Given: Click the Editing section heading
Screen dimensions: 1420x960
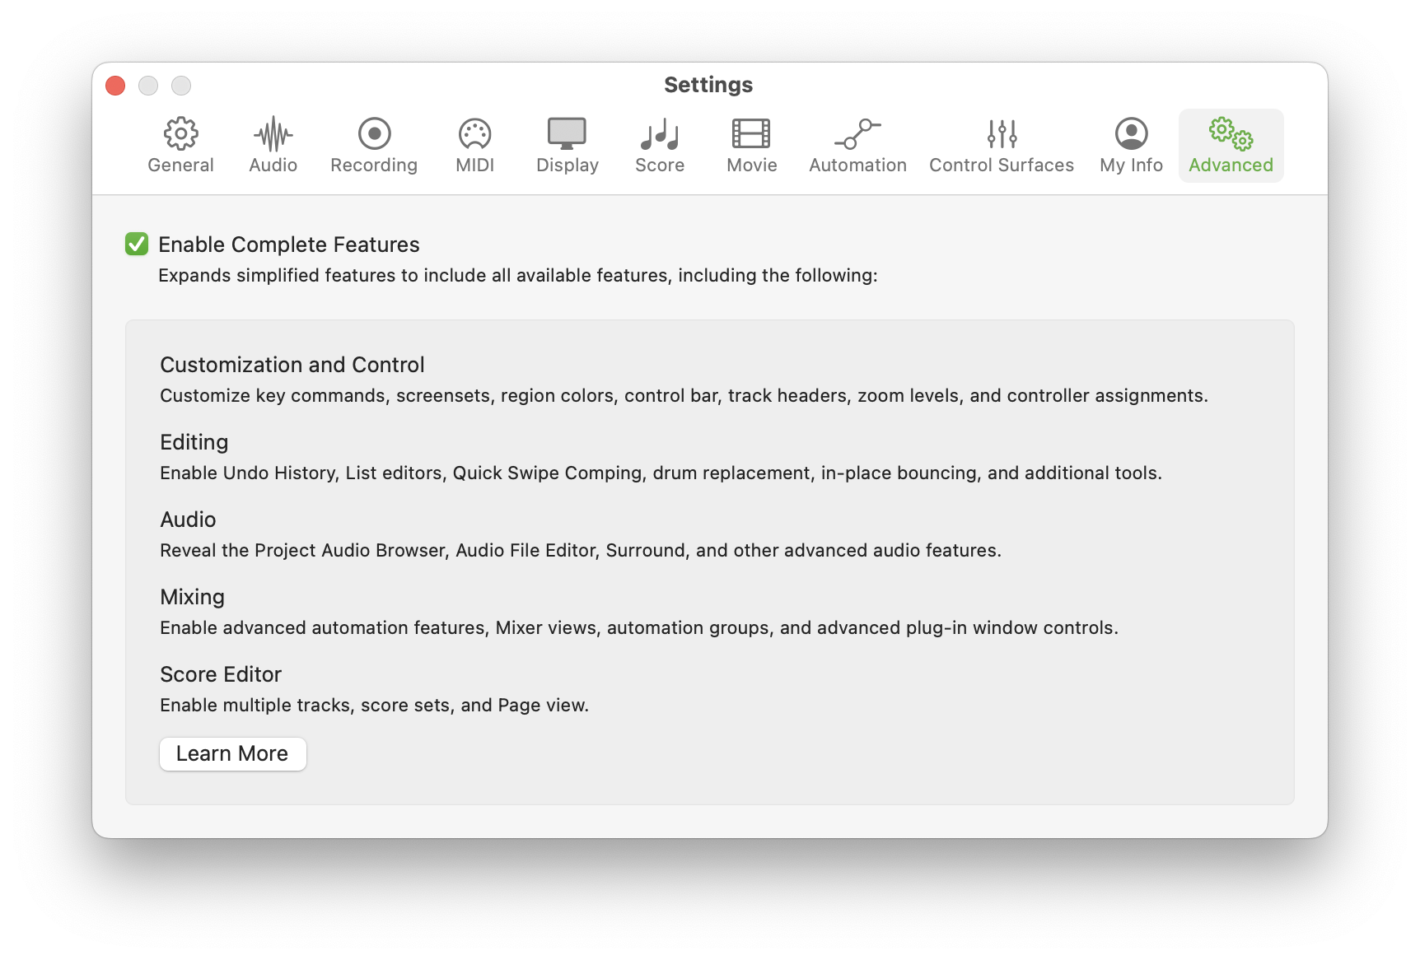Looking at the screenshot, I should (194, 442).
